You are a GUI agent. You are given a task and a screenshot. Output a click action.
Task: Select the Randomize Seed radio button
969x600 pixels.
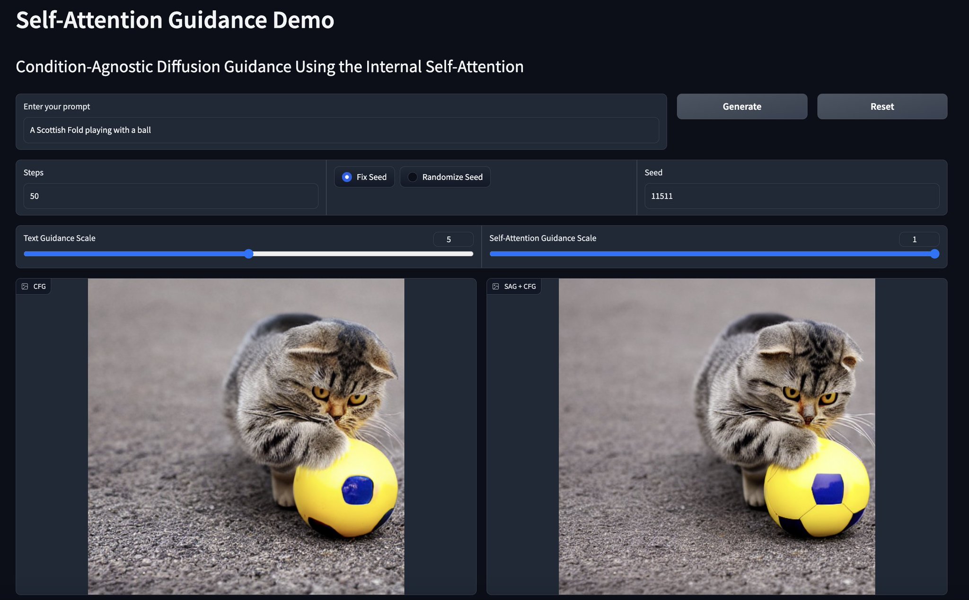click(x=413, y=177)
